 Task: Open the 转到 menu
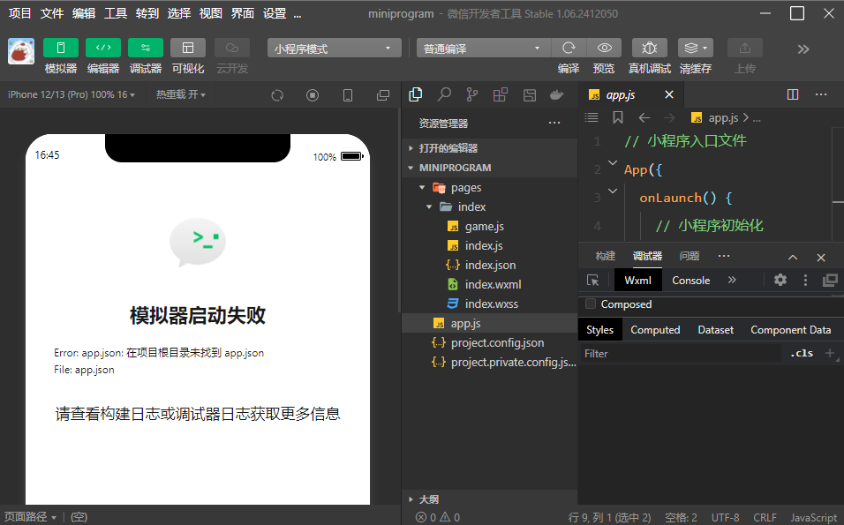tap(147, 13)
